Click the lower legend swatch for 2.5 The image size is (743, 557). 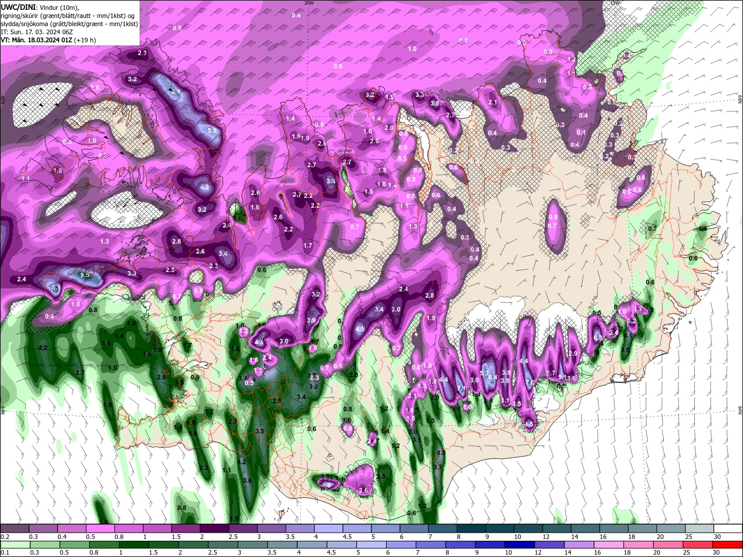point(223,545)
